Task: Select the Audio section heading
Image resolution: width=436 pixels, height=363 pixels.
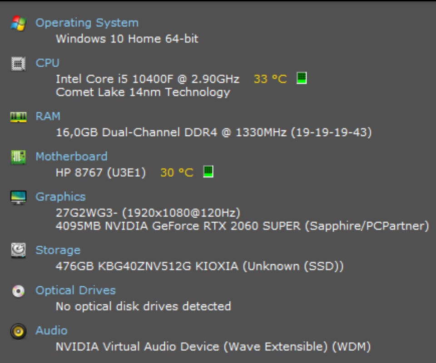Action: (x=51, y=331)
